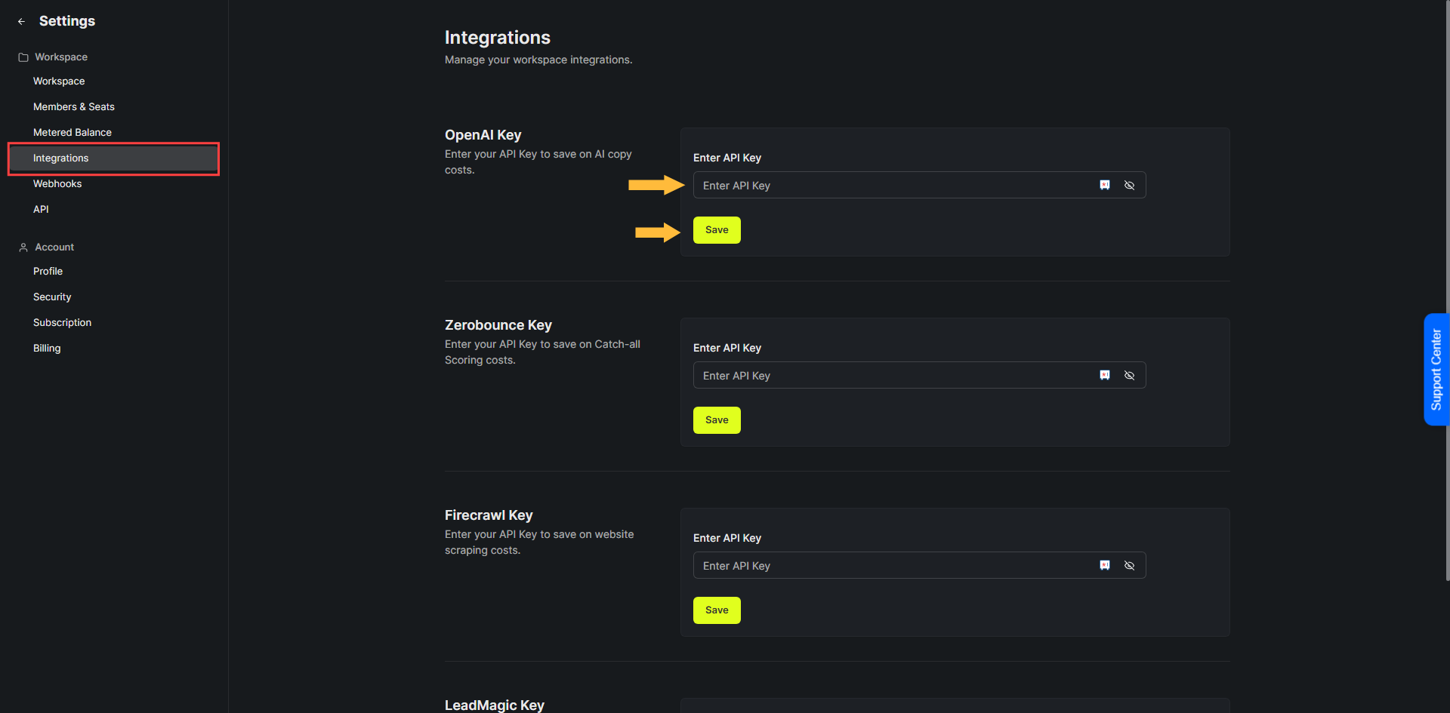The width and height of the screenshot is (1450, 713).
Task: Click the Workspace folder icon in sidebar
Action: point(23,57)
